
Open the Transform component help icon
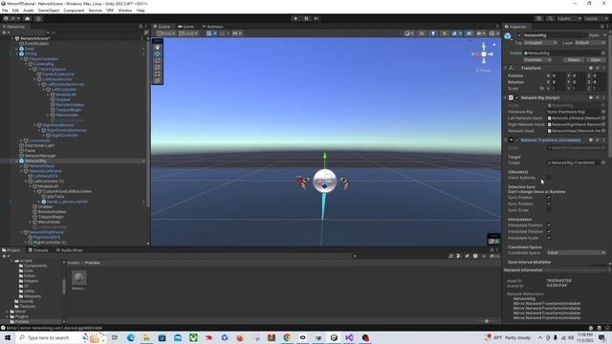click(x=591, y=68)
